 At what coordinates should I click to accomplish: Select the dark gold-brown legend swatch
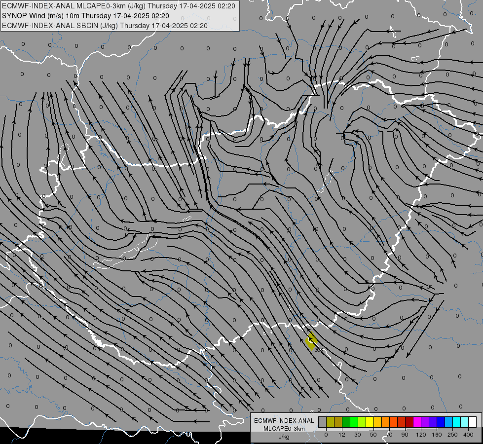[x=338, y=422]
